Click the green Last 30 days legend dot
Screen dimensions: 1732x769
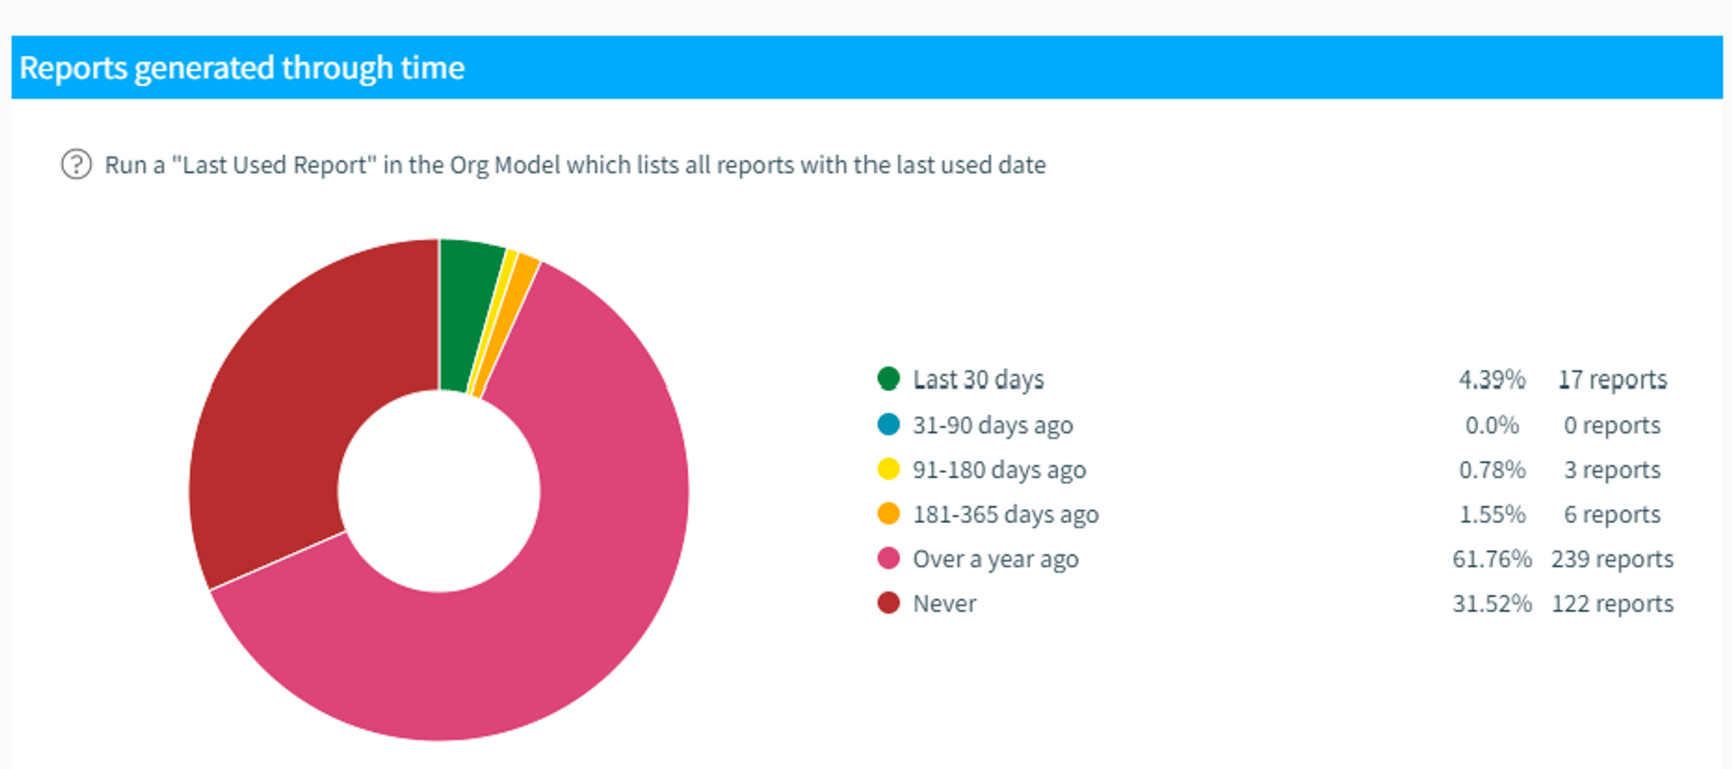889,378
